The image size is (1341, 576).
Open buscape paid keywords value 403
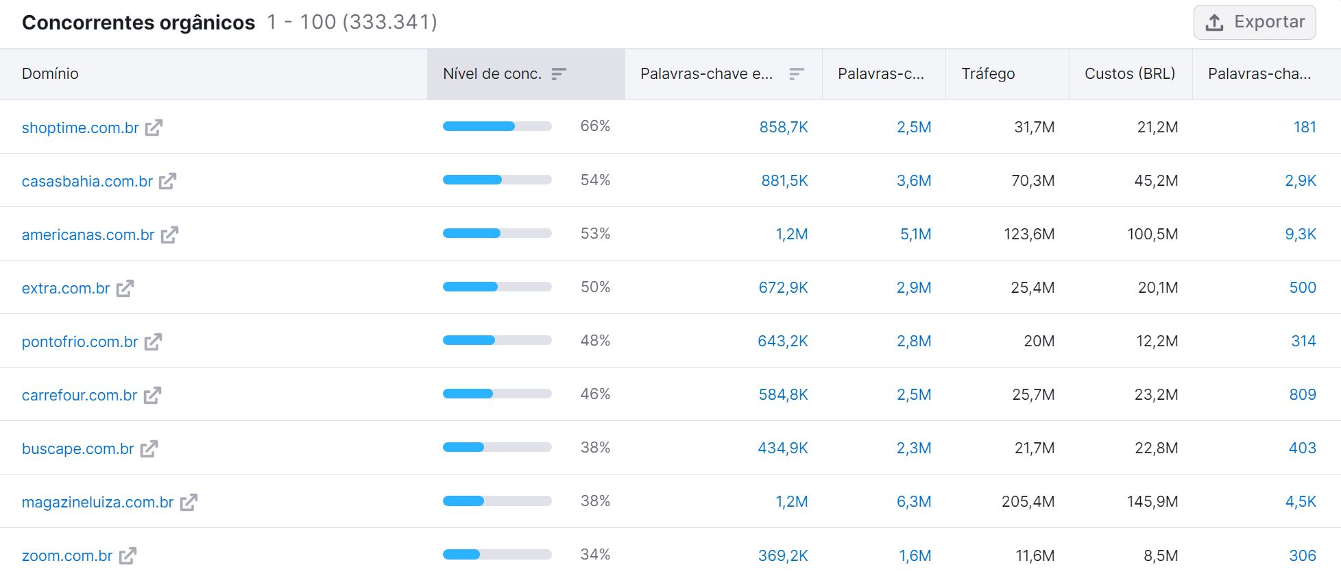[1303, 448]
